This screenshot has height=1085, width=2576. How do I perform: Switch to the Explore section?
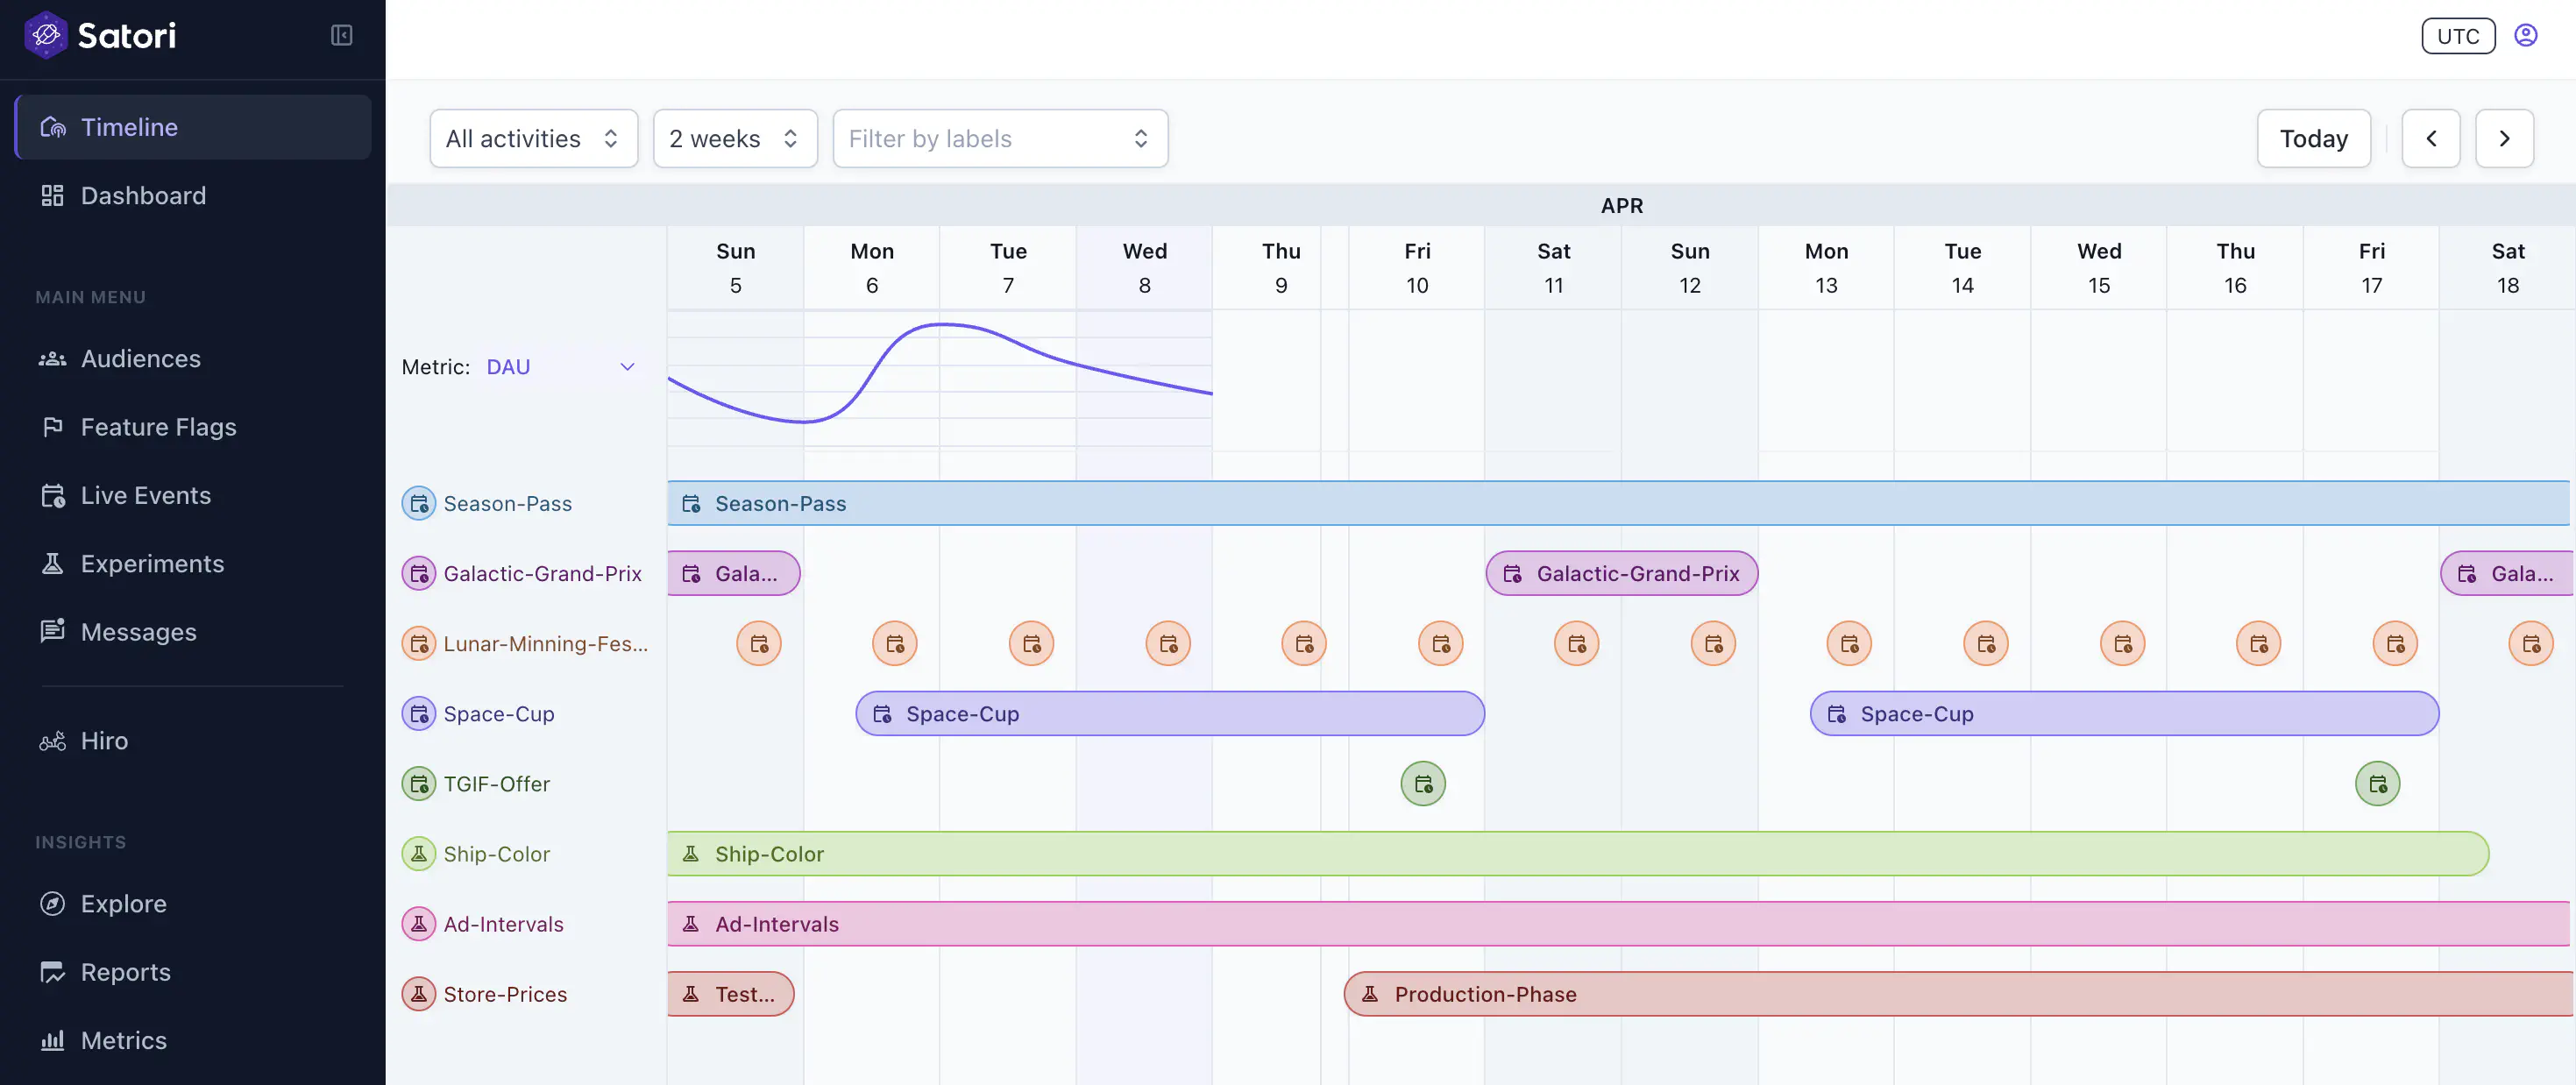(124, 903)
